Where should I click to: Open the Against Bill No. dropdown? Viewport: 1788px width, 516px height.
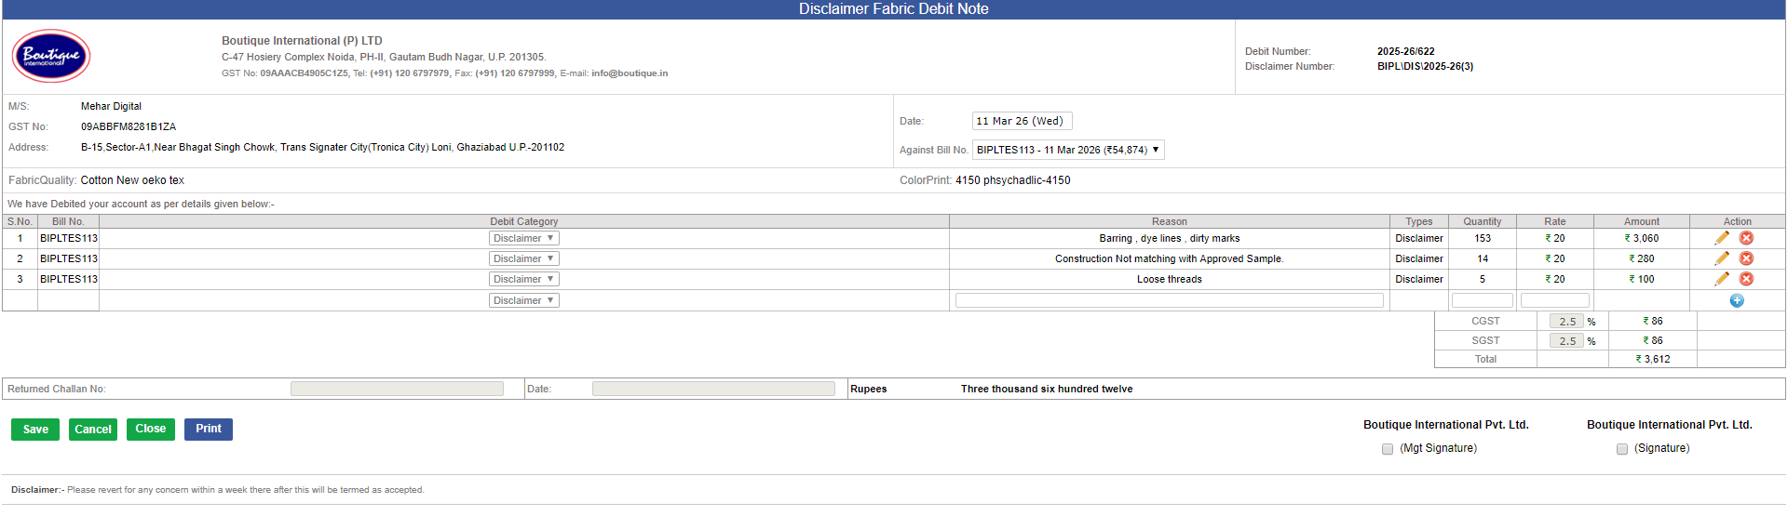[x=1068, y=150]
